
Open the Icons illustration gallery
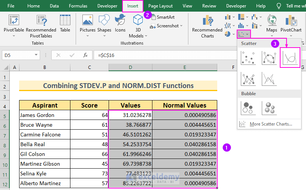point(120,23)
